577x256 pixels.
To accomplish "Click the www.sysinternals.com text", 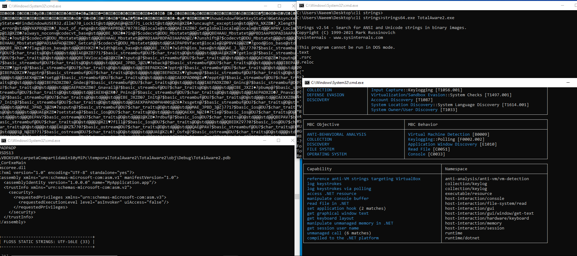I will coord(358,38).
